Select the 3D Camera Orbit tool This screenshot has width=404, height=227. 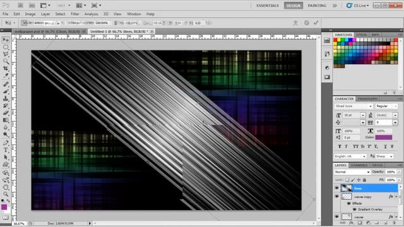[6, 180]
